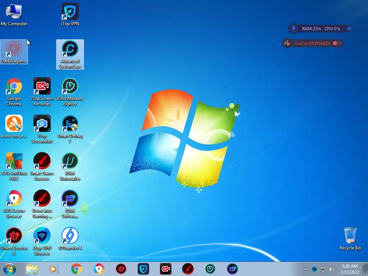The width and height of the screenshot is (368, 276).
Task: Open the Recycle Bin desktop icon
Action: [x=350, y=239]
